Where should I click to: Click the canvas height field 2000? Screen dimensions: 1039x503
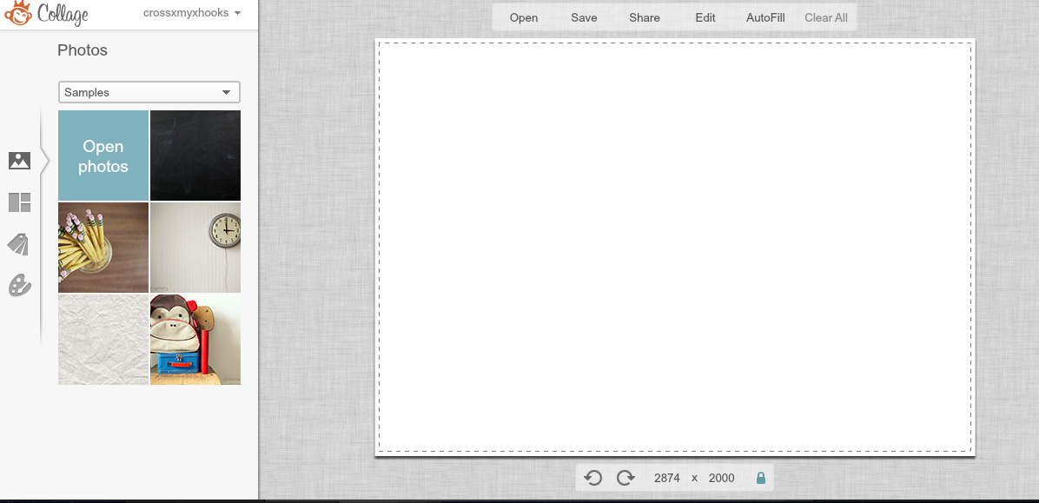pos(722,478)
